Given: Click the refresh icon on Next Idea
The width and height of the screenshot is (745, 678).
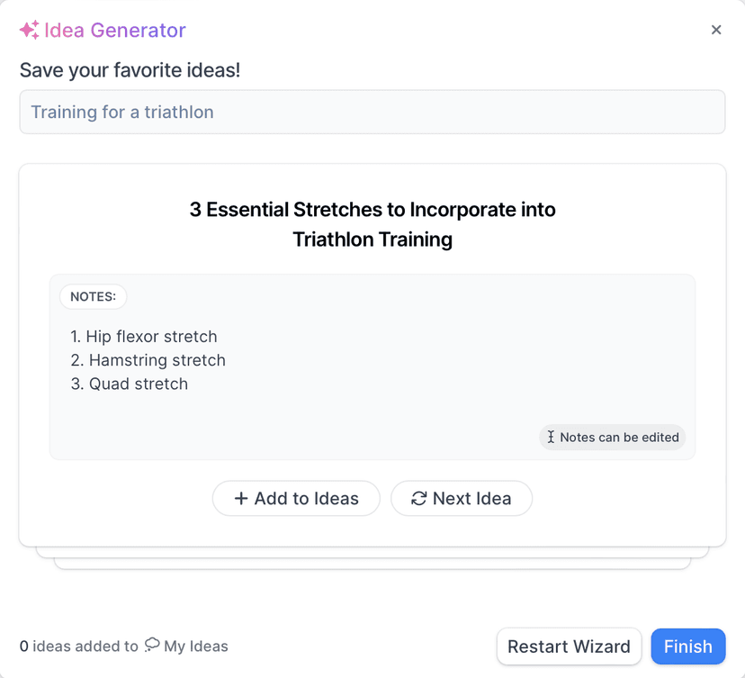Looking at the screenshot, I should pyautogui.click(x=418, y=499).
